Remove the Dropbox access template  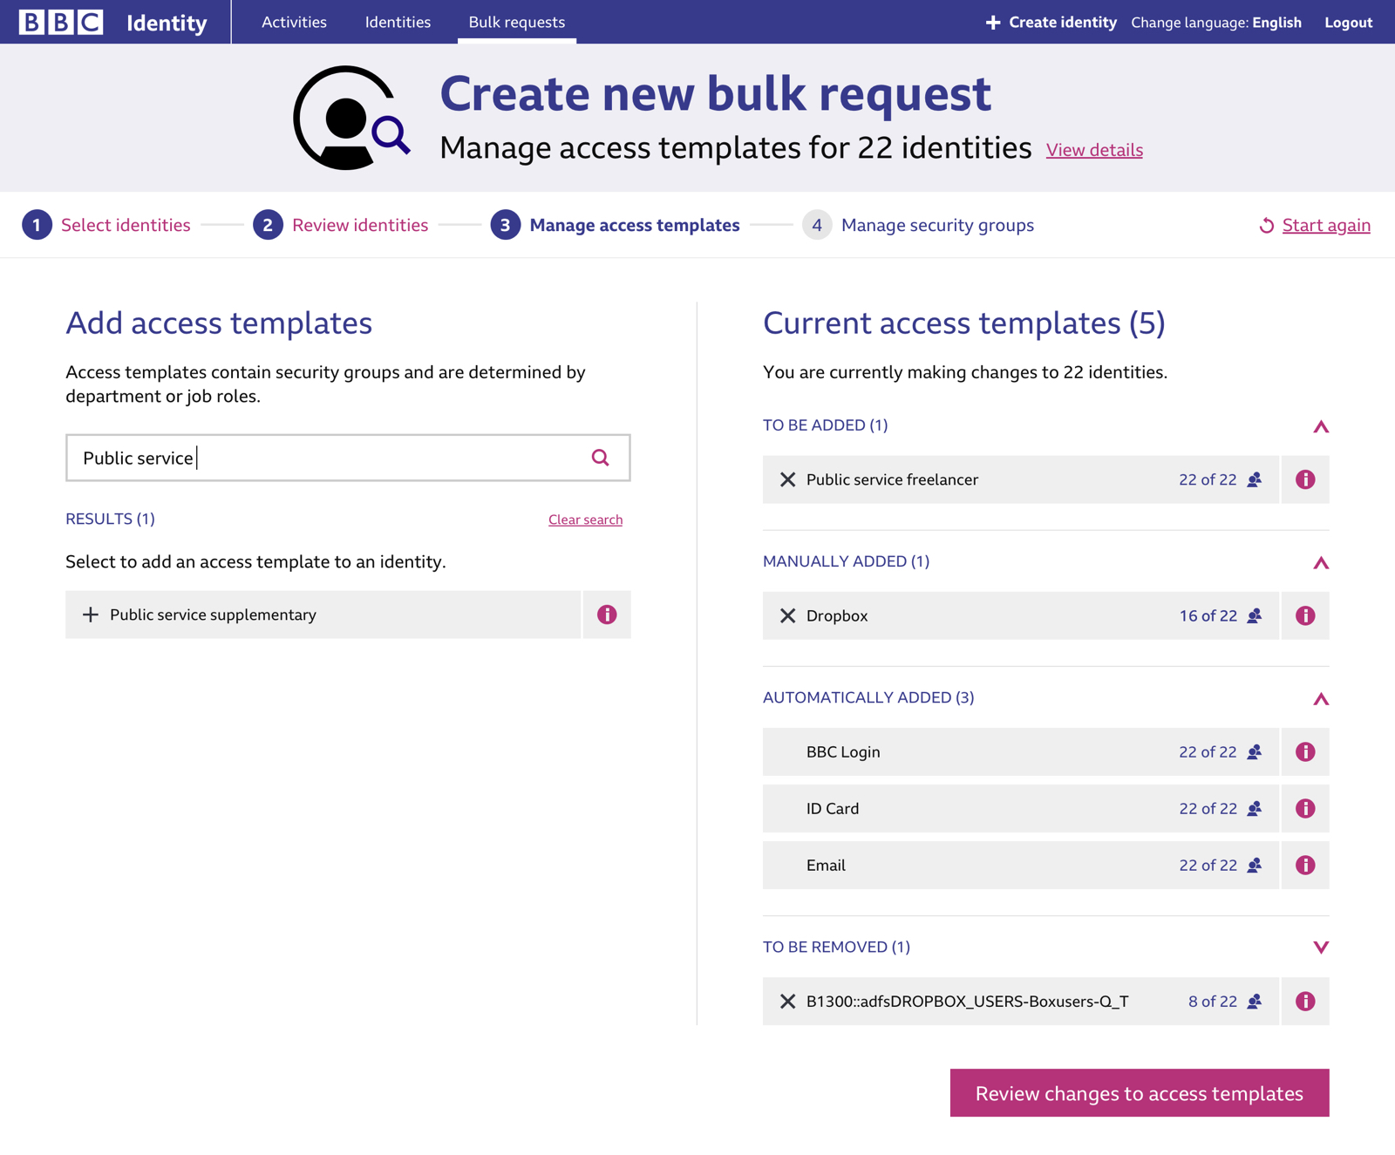[787, 615]
